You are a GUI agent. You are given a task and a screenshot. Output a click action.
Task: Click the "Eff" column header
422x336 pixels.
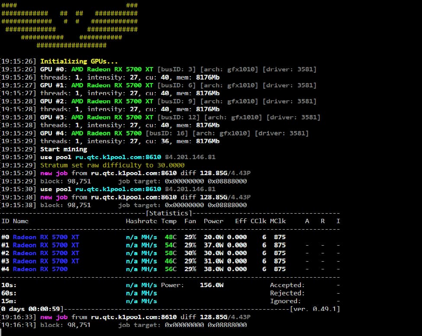pyautogui.click(x=241, y=221)
